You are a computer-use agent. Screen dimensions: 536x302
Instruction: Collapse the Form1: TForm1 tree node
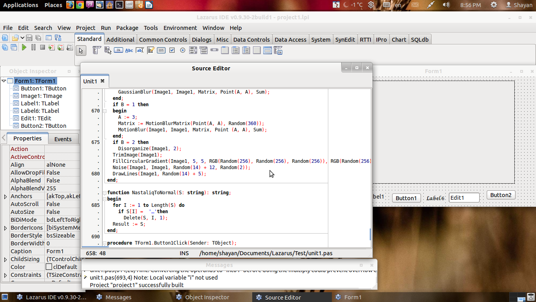[x=4, y=81]
